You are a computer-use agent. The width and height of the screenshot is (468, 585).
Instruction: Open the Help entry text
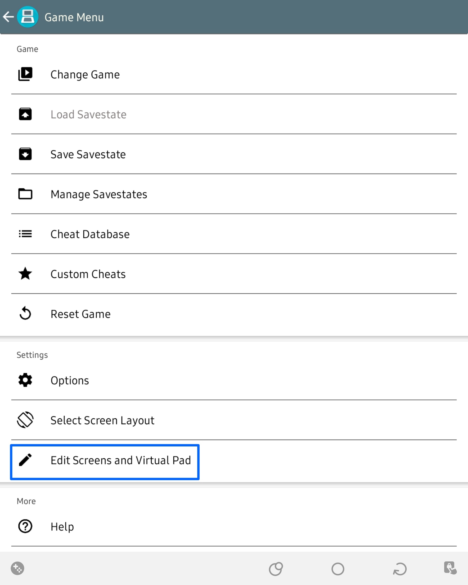tap(62, 527)
